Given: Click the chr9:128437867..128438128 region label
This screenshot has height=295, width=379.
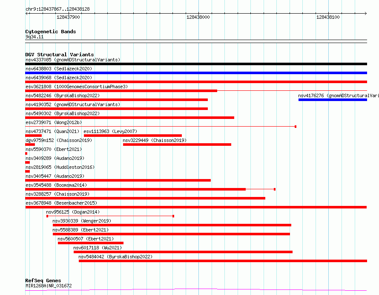Looking at the screenshot, I should click(x=57, y=9).
